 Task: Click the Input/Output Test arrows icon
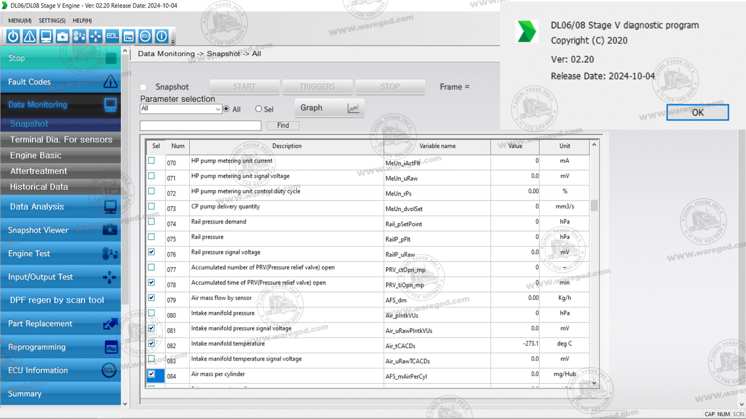click(x=96, y=36)
